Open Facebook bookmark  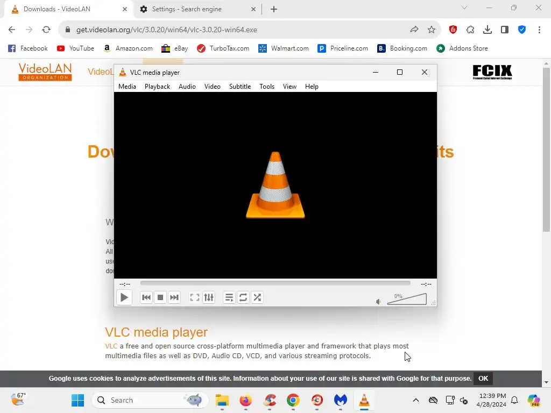28,48
